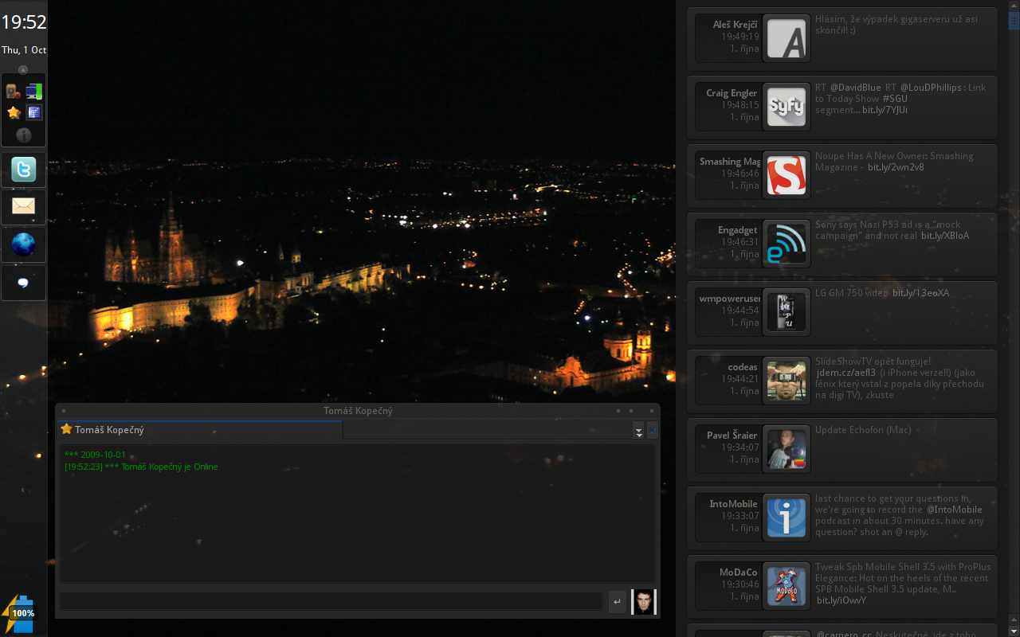
Task: Click the 19:52 clock
Action: coord(23,22)
